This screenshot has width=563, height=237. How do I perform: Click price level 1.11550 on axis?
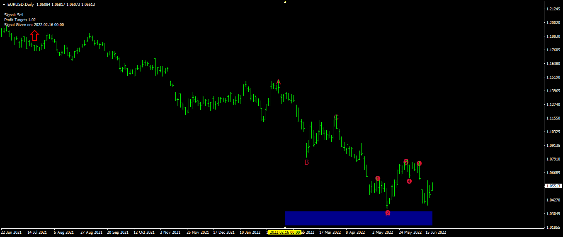[x=553, y=118]
